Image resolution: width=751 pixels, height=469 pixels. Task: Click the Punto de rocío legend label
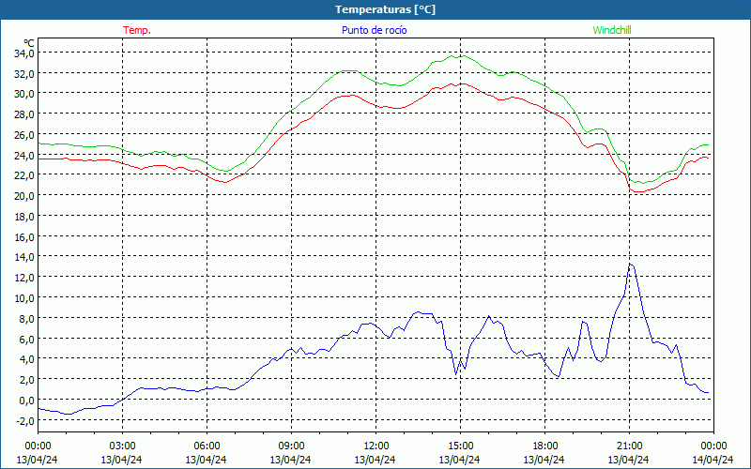click(x=374, y=30)
